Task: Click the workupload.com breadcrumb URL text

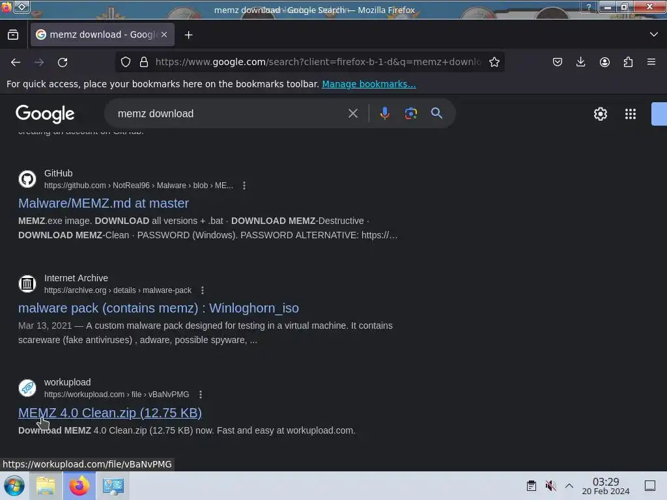Action: click(117, 395)
